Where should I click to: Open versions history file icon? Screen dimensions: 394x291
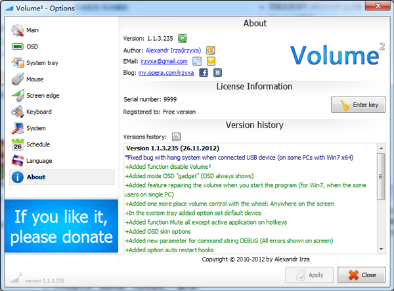click(176, 137)
